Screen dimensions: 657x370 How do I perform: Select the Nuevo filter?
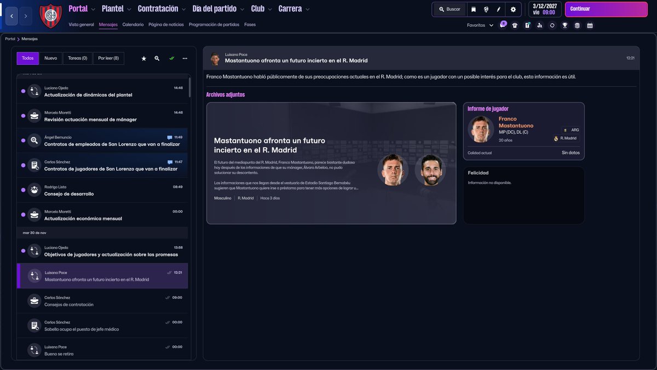50,58
